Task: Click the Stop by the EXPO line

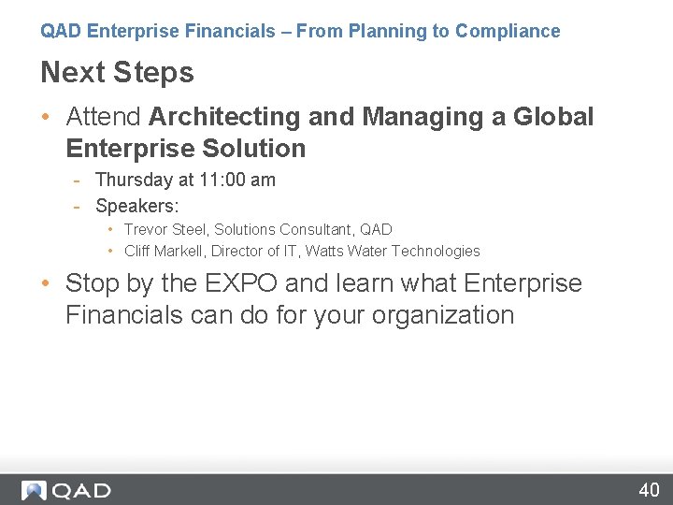Action: (x=323, y=283)
